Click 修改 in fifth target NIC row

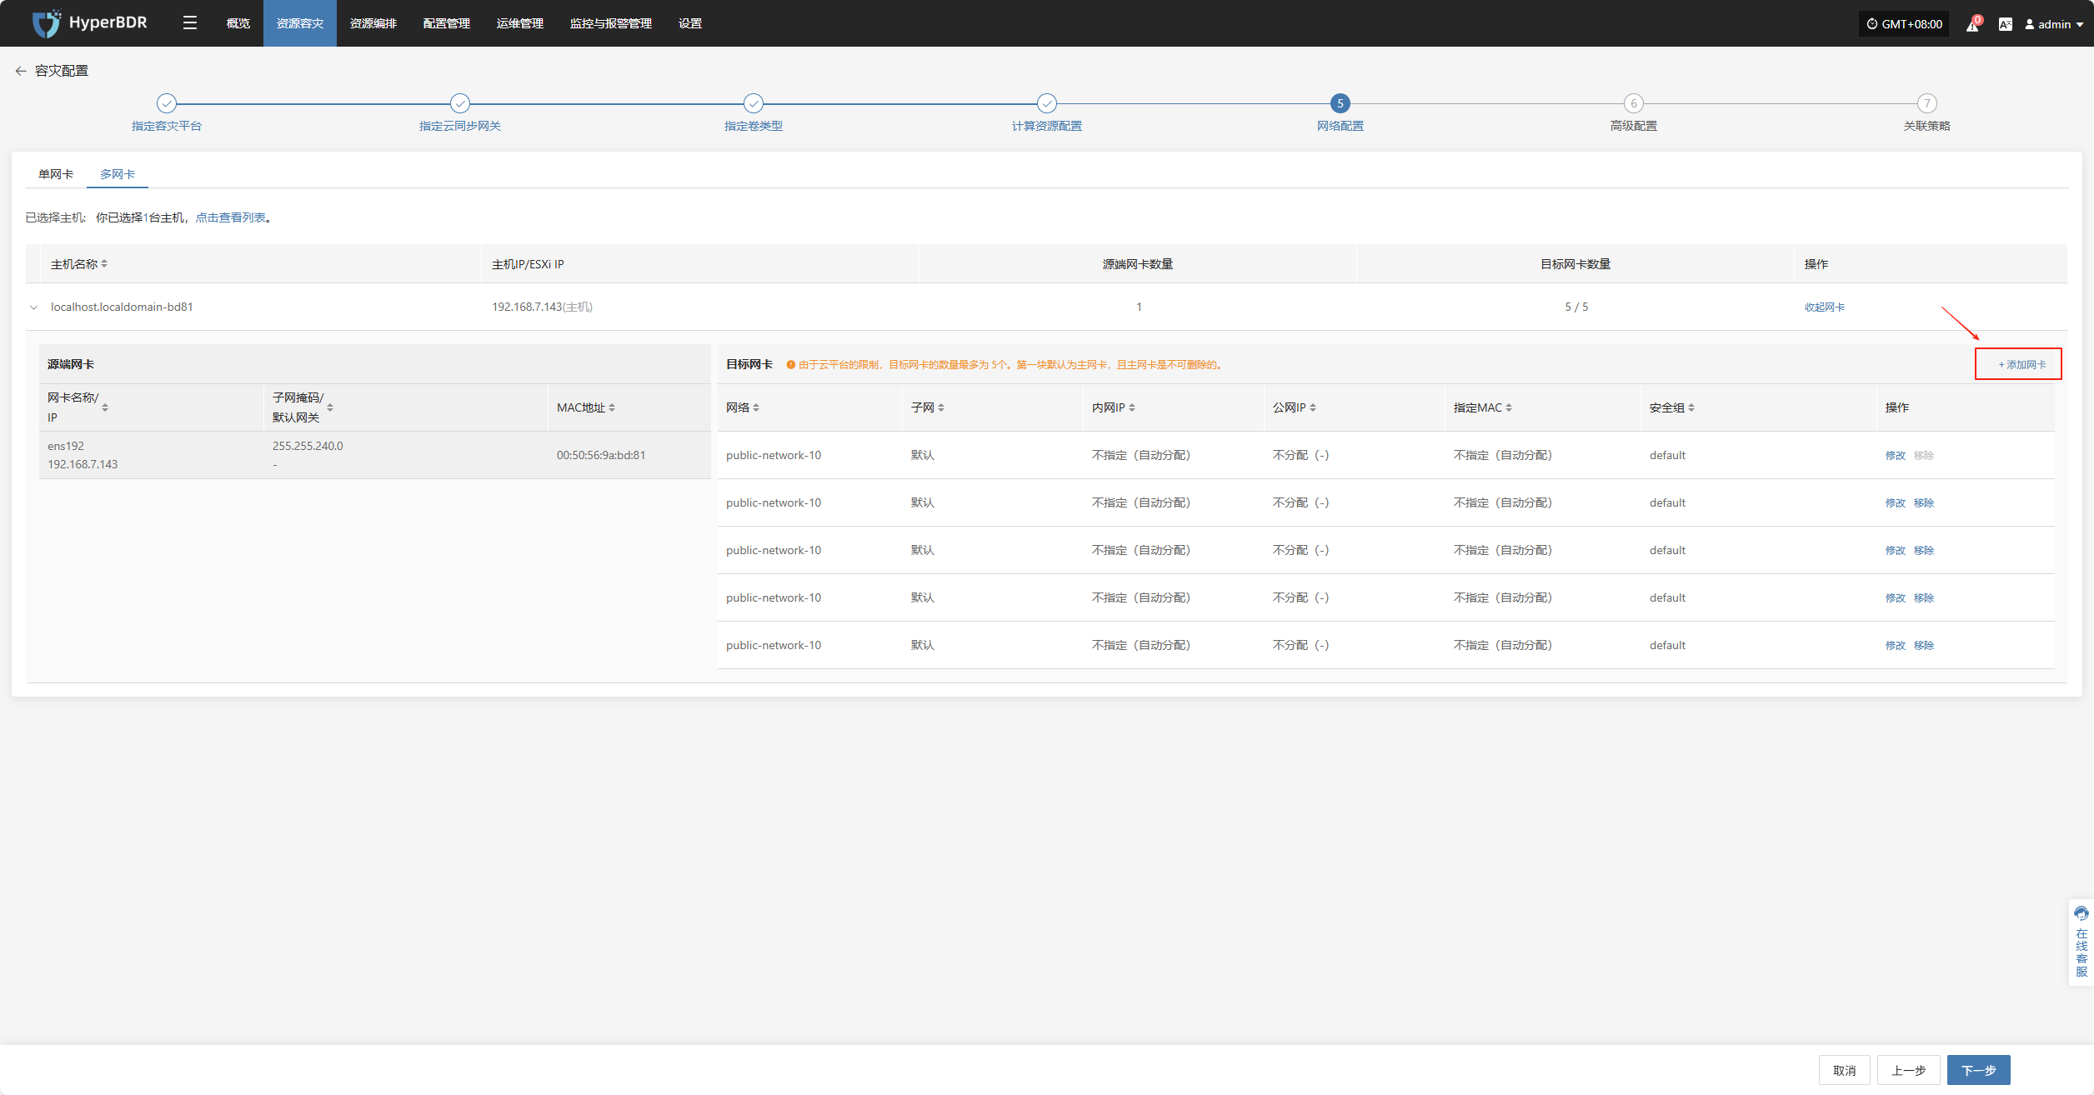pyautogui.click(x=1896, y=645)
